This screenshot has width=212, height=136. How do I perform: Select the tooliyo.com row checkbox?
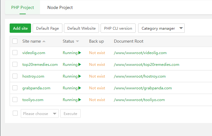coord(15,100)
